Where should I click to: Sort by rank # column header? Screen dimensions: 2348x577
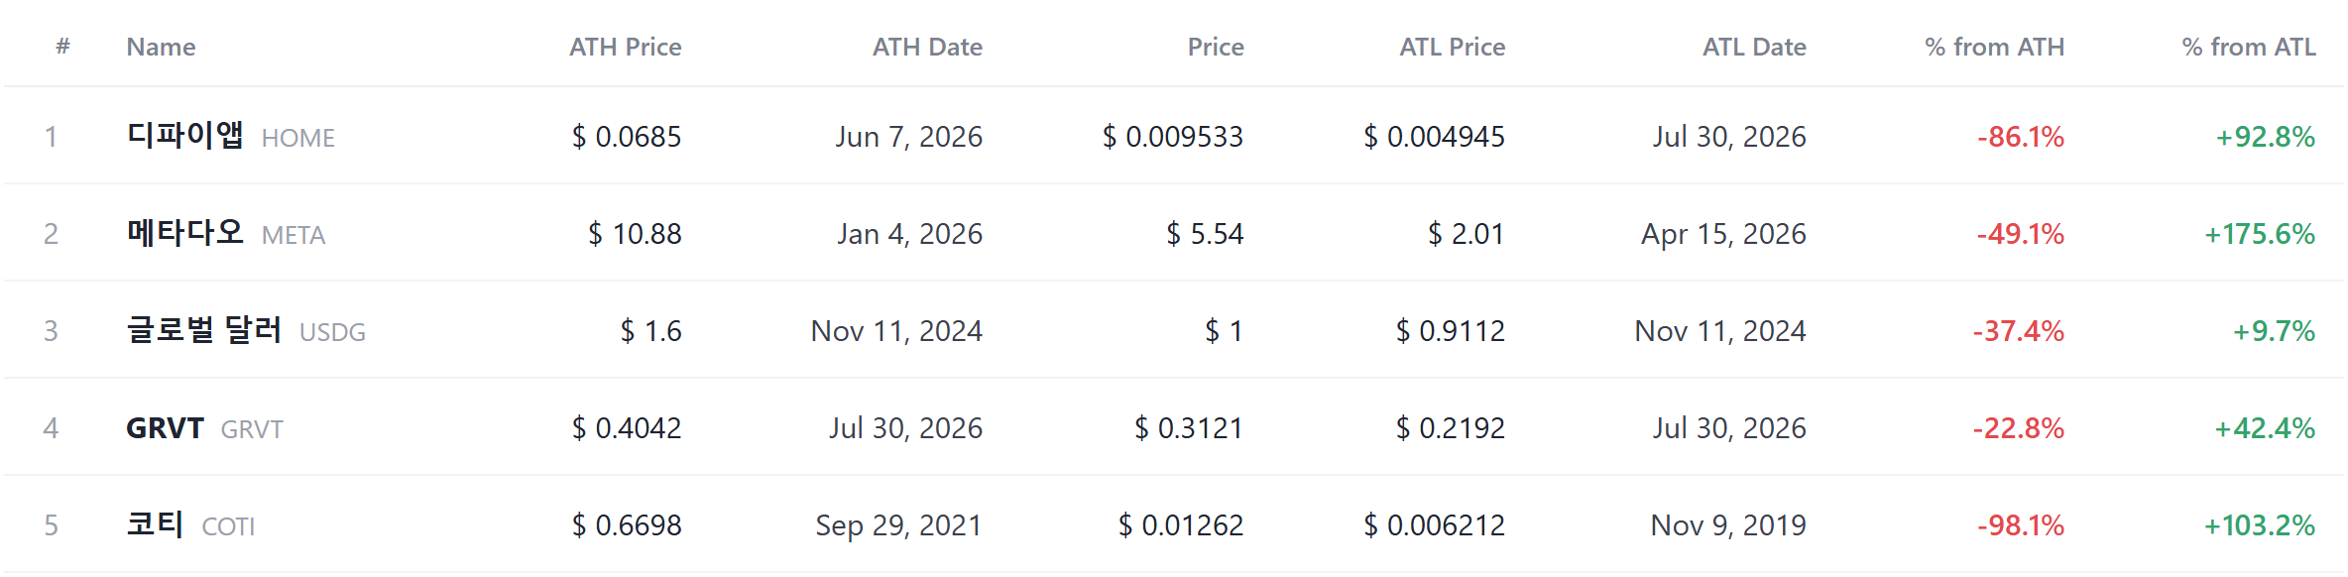coord(62,46)
